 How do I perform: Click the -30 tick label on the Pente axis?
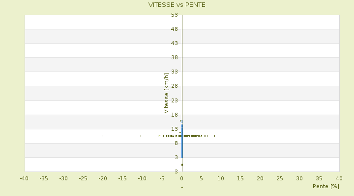pyautogui.click(x=63, y=178)
